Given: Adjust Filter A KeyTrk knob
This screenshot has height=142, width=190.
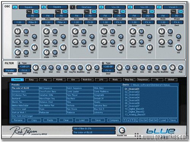Looking at the screenshot, I should (x=73, y=68).
